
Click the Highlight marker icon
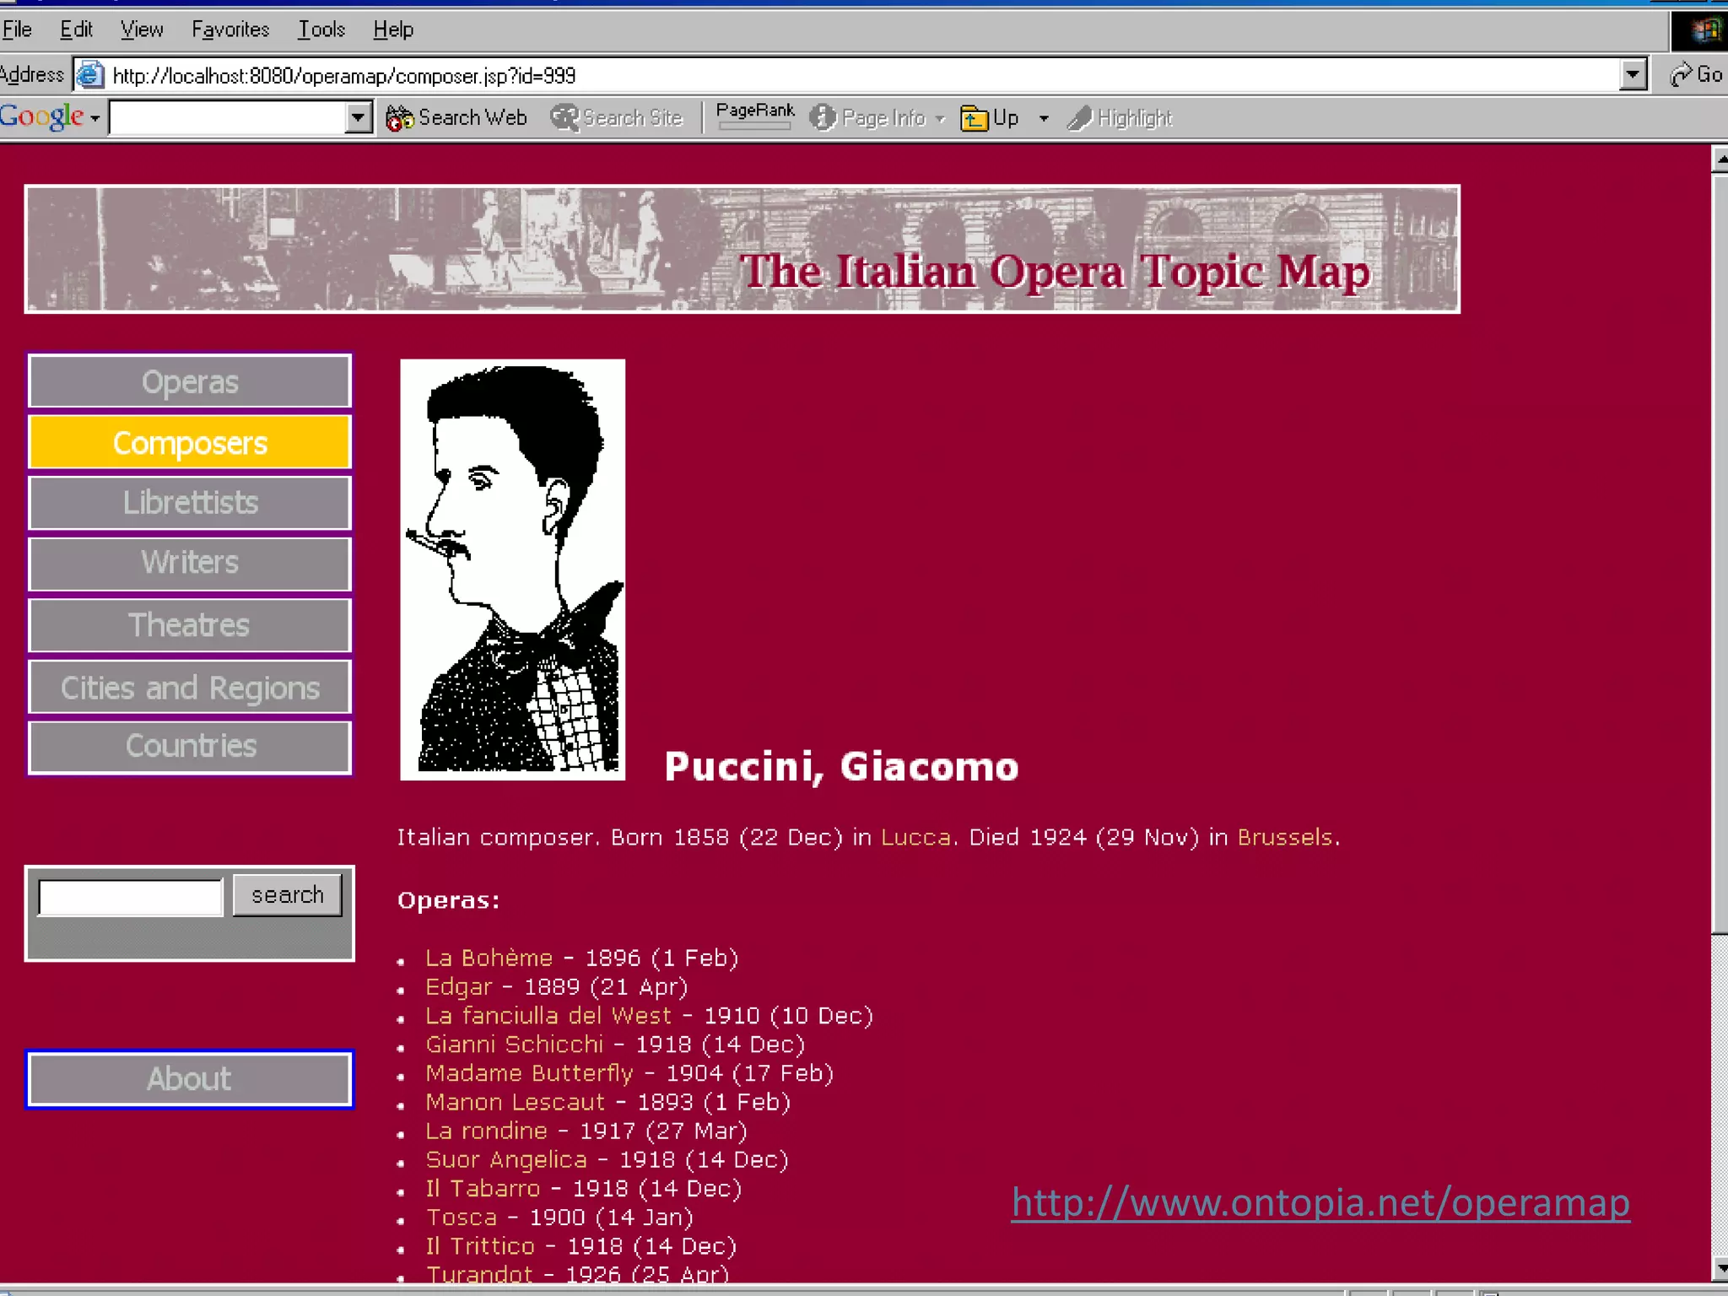point(1079,118)
